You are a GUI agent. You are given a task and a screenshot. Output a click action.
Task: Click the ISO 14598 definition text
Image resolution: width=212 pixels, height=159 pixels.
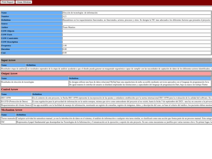point(122,98)
